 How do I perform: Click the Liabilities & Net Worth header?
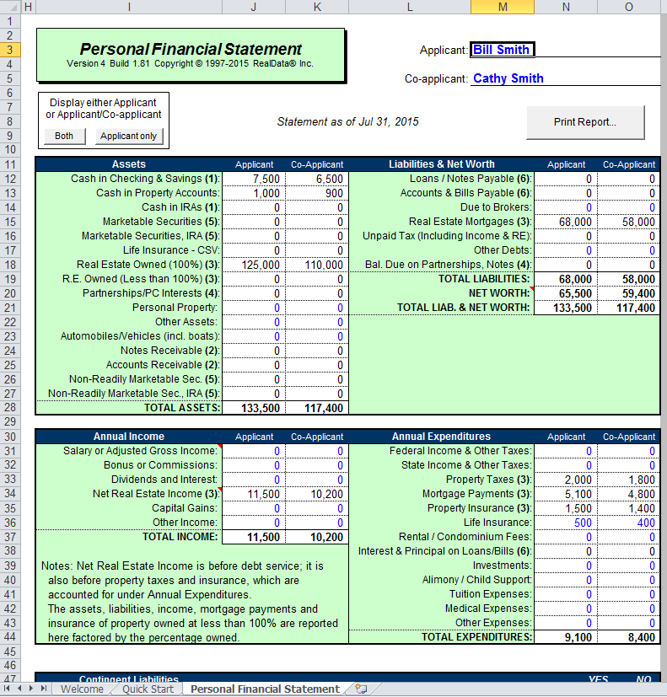pos(442,164)
